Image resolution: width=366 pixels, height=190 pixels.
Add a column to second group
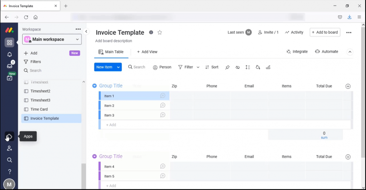[348, 157]
